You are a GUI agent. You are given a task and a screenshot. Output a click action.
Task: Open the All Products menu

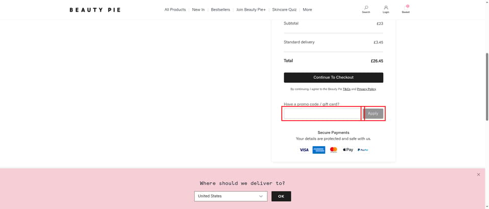pyautogui.click(x=175, y=10)
